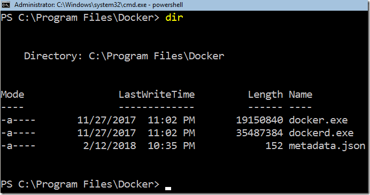Click the blinking cursor at bottom prompt
This screenshot has height=195, width=370.
168,189
